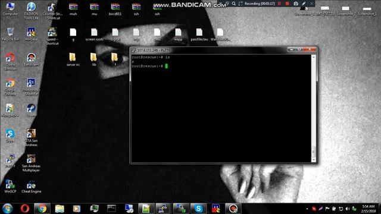Select the lib folder on desktop
The width and height of the screenshot is (381, 214).
click(x=94, y=59)
